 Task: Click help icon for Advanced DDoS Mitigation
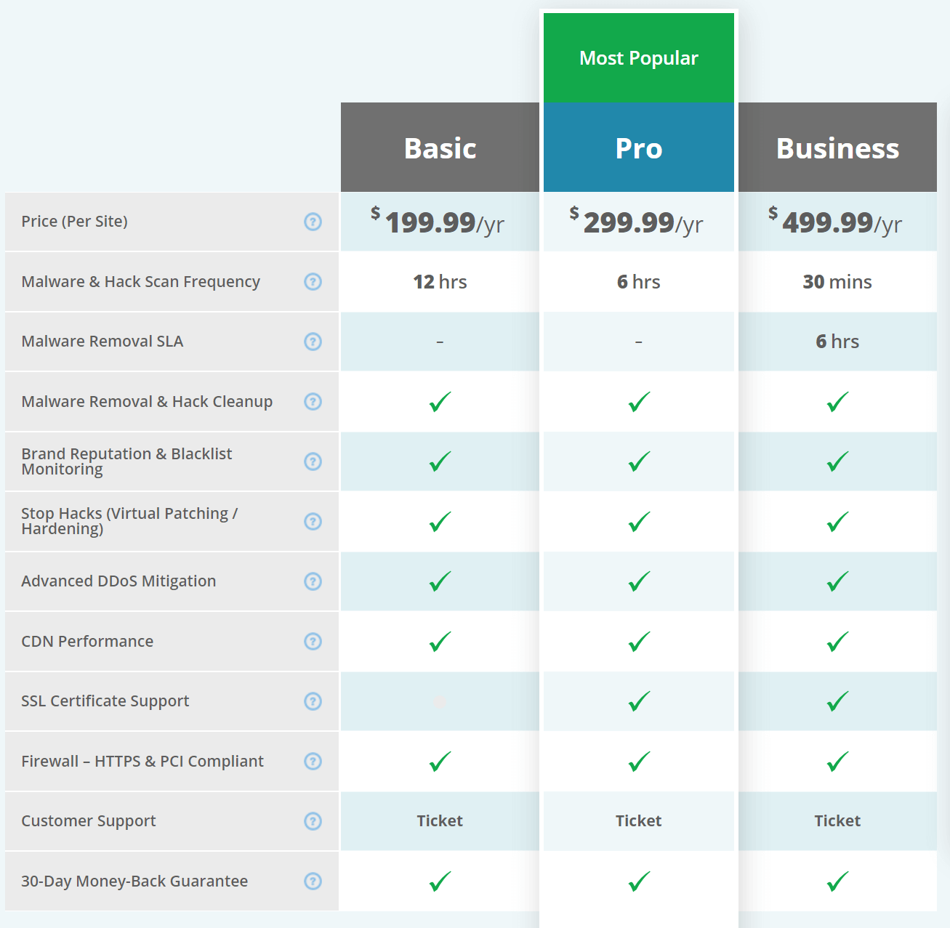tap(313, 581)
